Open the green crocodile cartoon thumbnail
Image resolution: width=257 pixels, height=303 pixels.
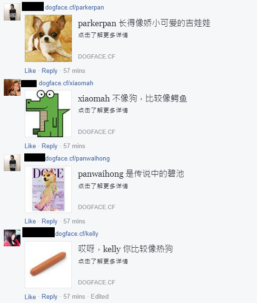[48, 113]
